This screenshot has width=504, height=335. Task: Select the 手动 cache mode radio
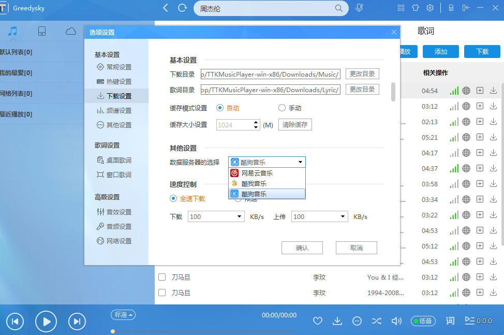(x=282, y=108)
